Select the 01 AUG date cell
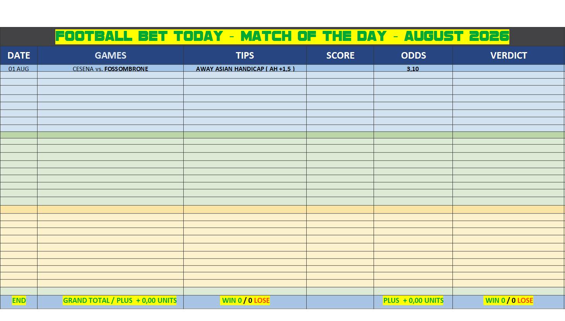 click(x=19, y=68)
